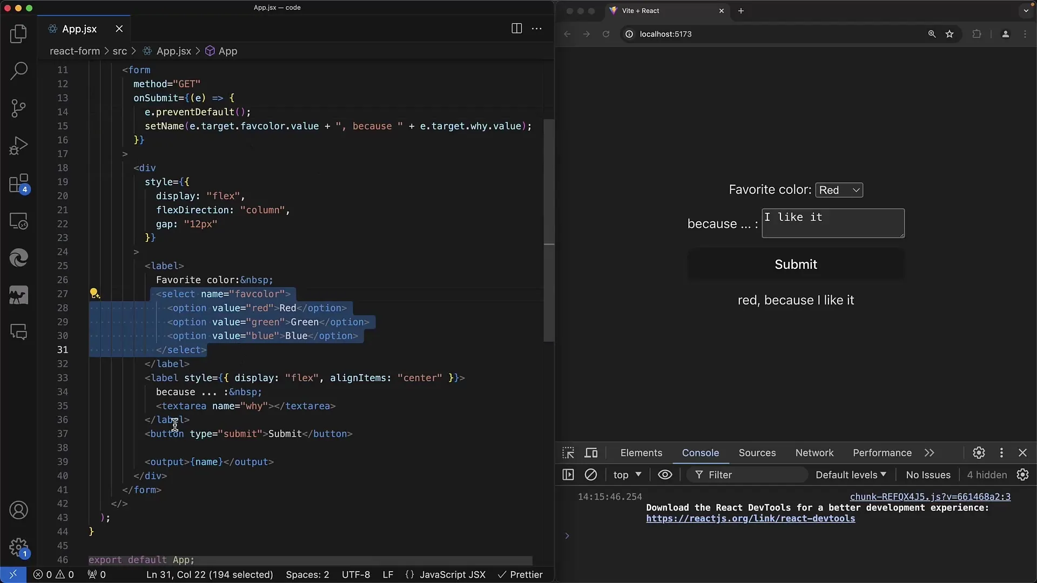Close the App.jsx editor tab
Viewport: 1037px width, 583px height.
(119, 29)
